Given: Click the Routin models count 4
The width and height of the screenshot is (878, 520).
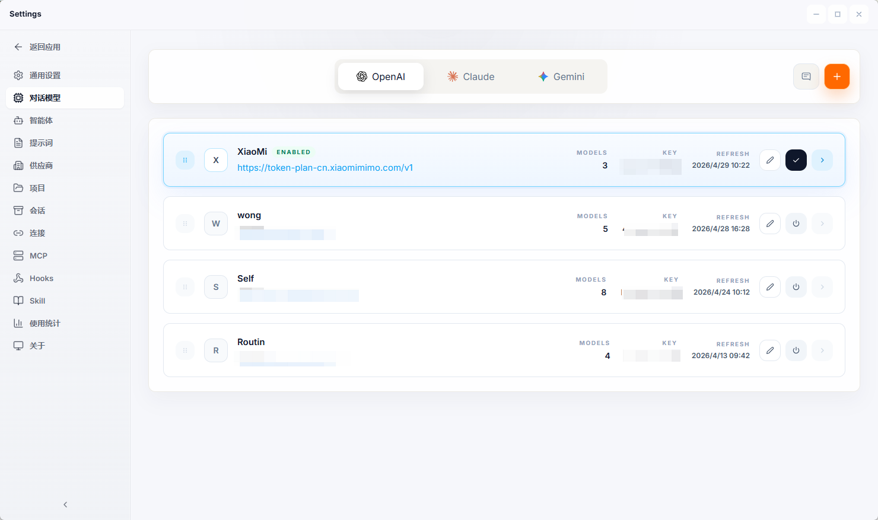Looking at the screenshot, I should pyautogui.click(x=607, y=356).
